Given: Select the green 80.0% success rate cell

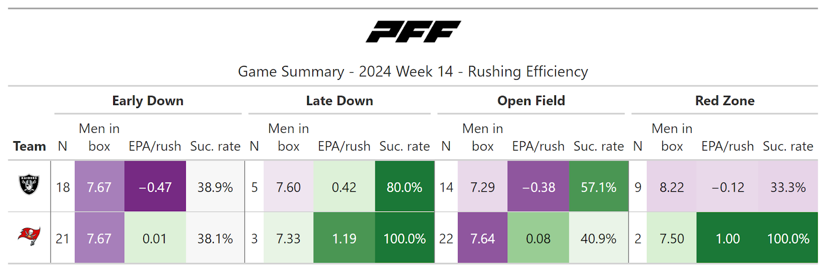Looking at the screenshot, I should point(404,187).
